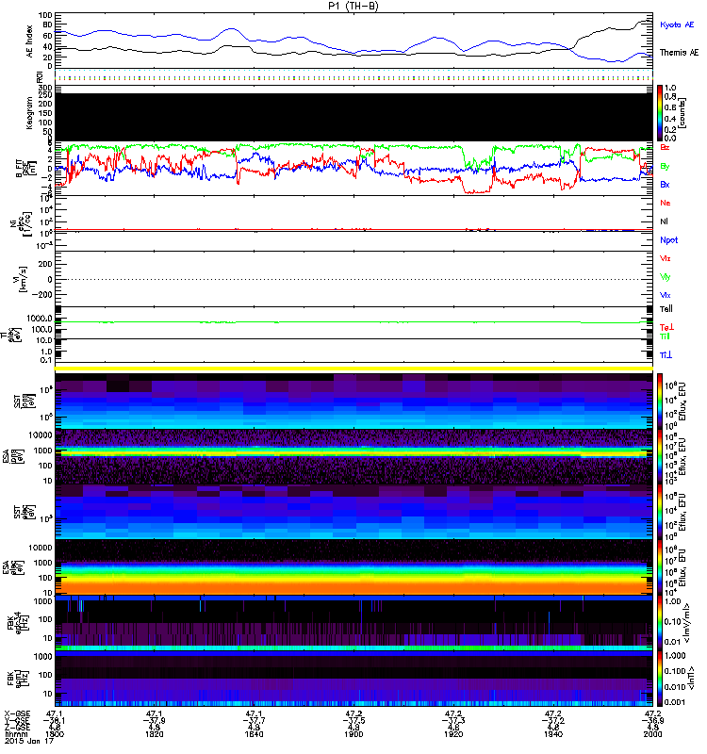Pick the top SST Eflux color bar
Image resolution: width=707 pixels, height=754 pixels.
tap(660, 400)
